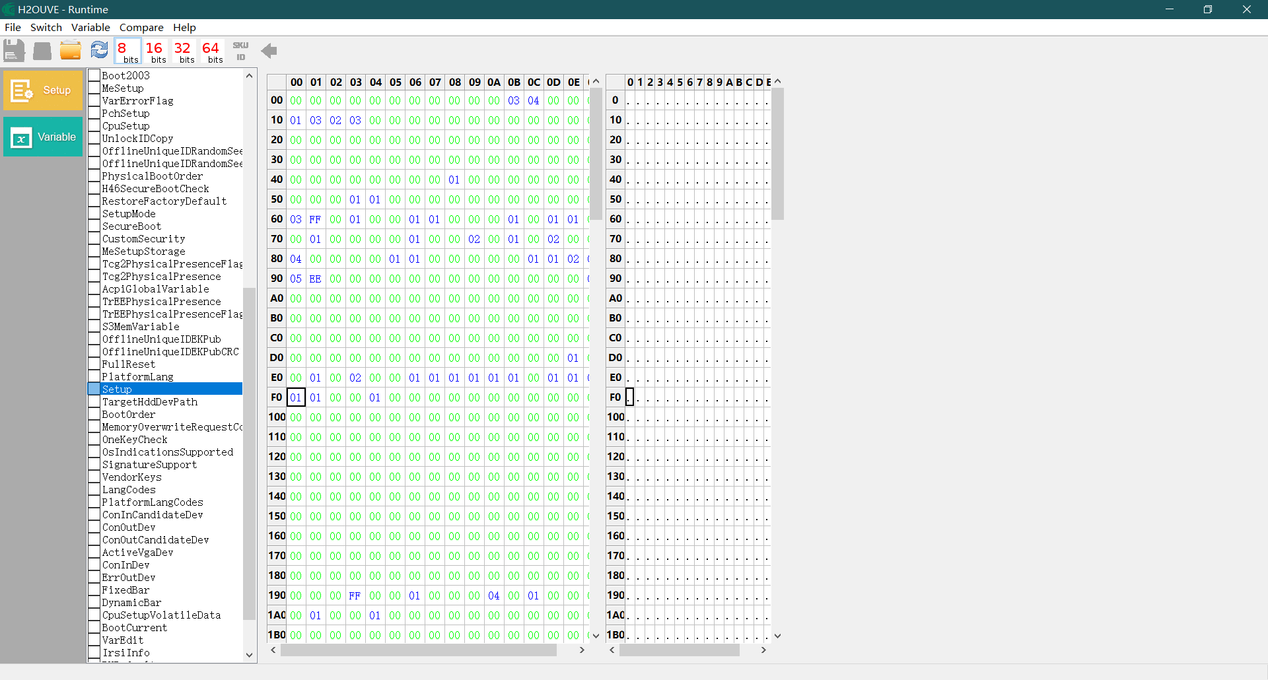Screen dimensions: 1268x680
Task: Switch to 64 bits view
Action: (211, 51)
